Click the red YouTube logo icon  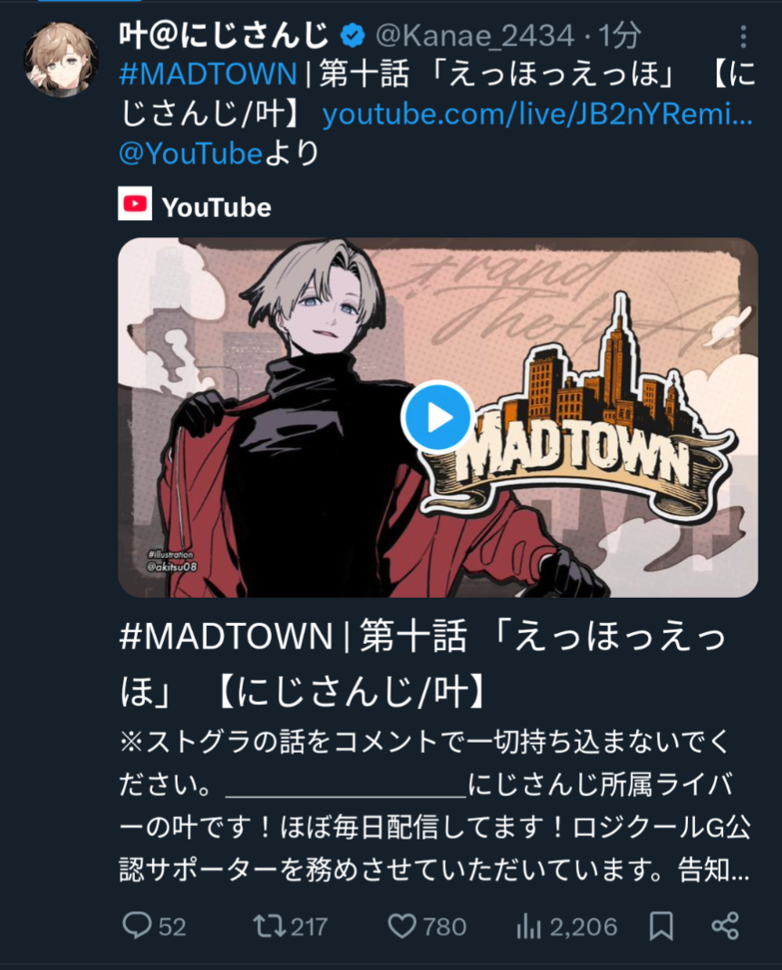135,204
